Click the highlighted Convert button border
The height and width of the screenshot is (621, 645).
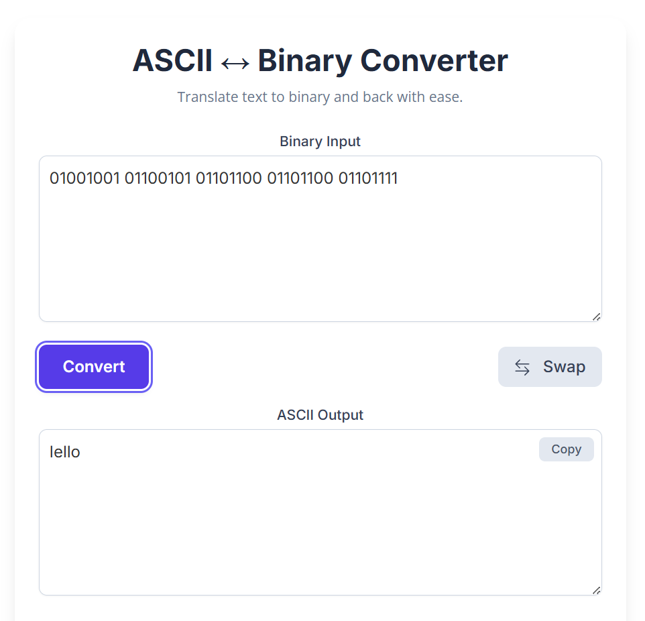point(93,366)
